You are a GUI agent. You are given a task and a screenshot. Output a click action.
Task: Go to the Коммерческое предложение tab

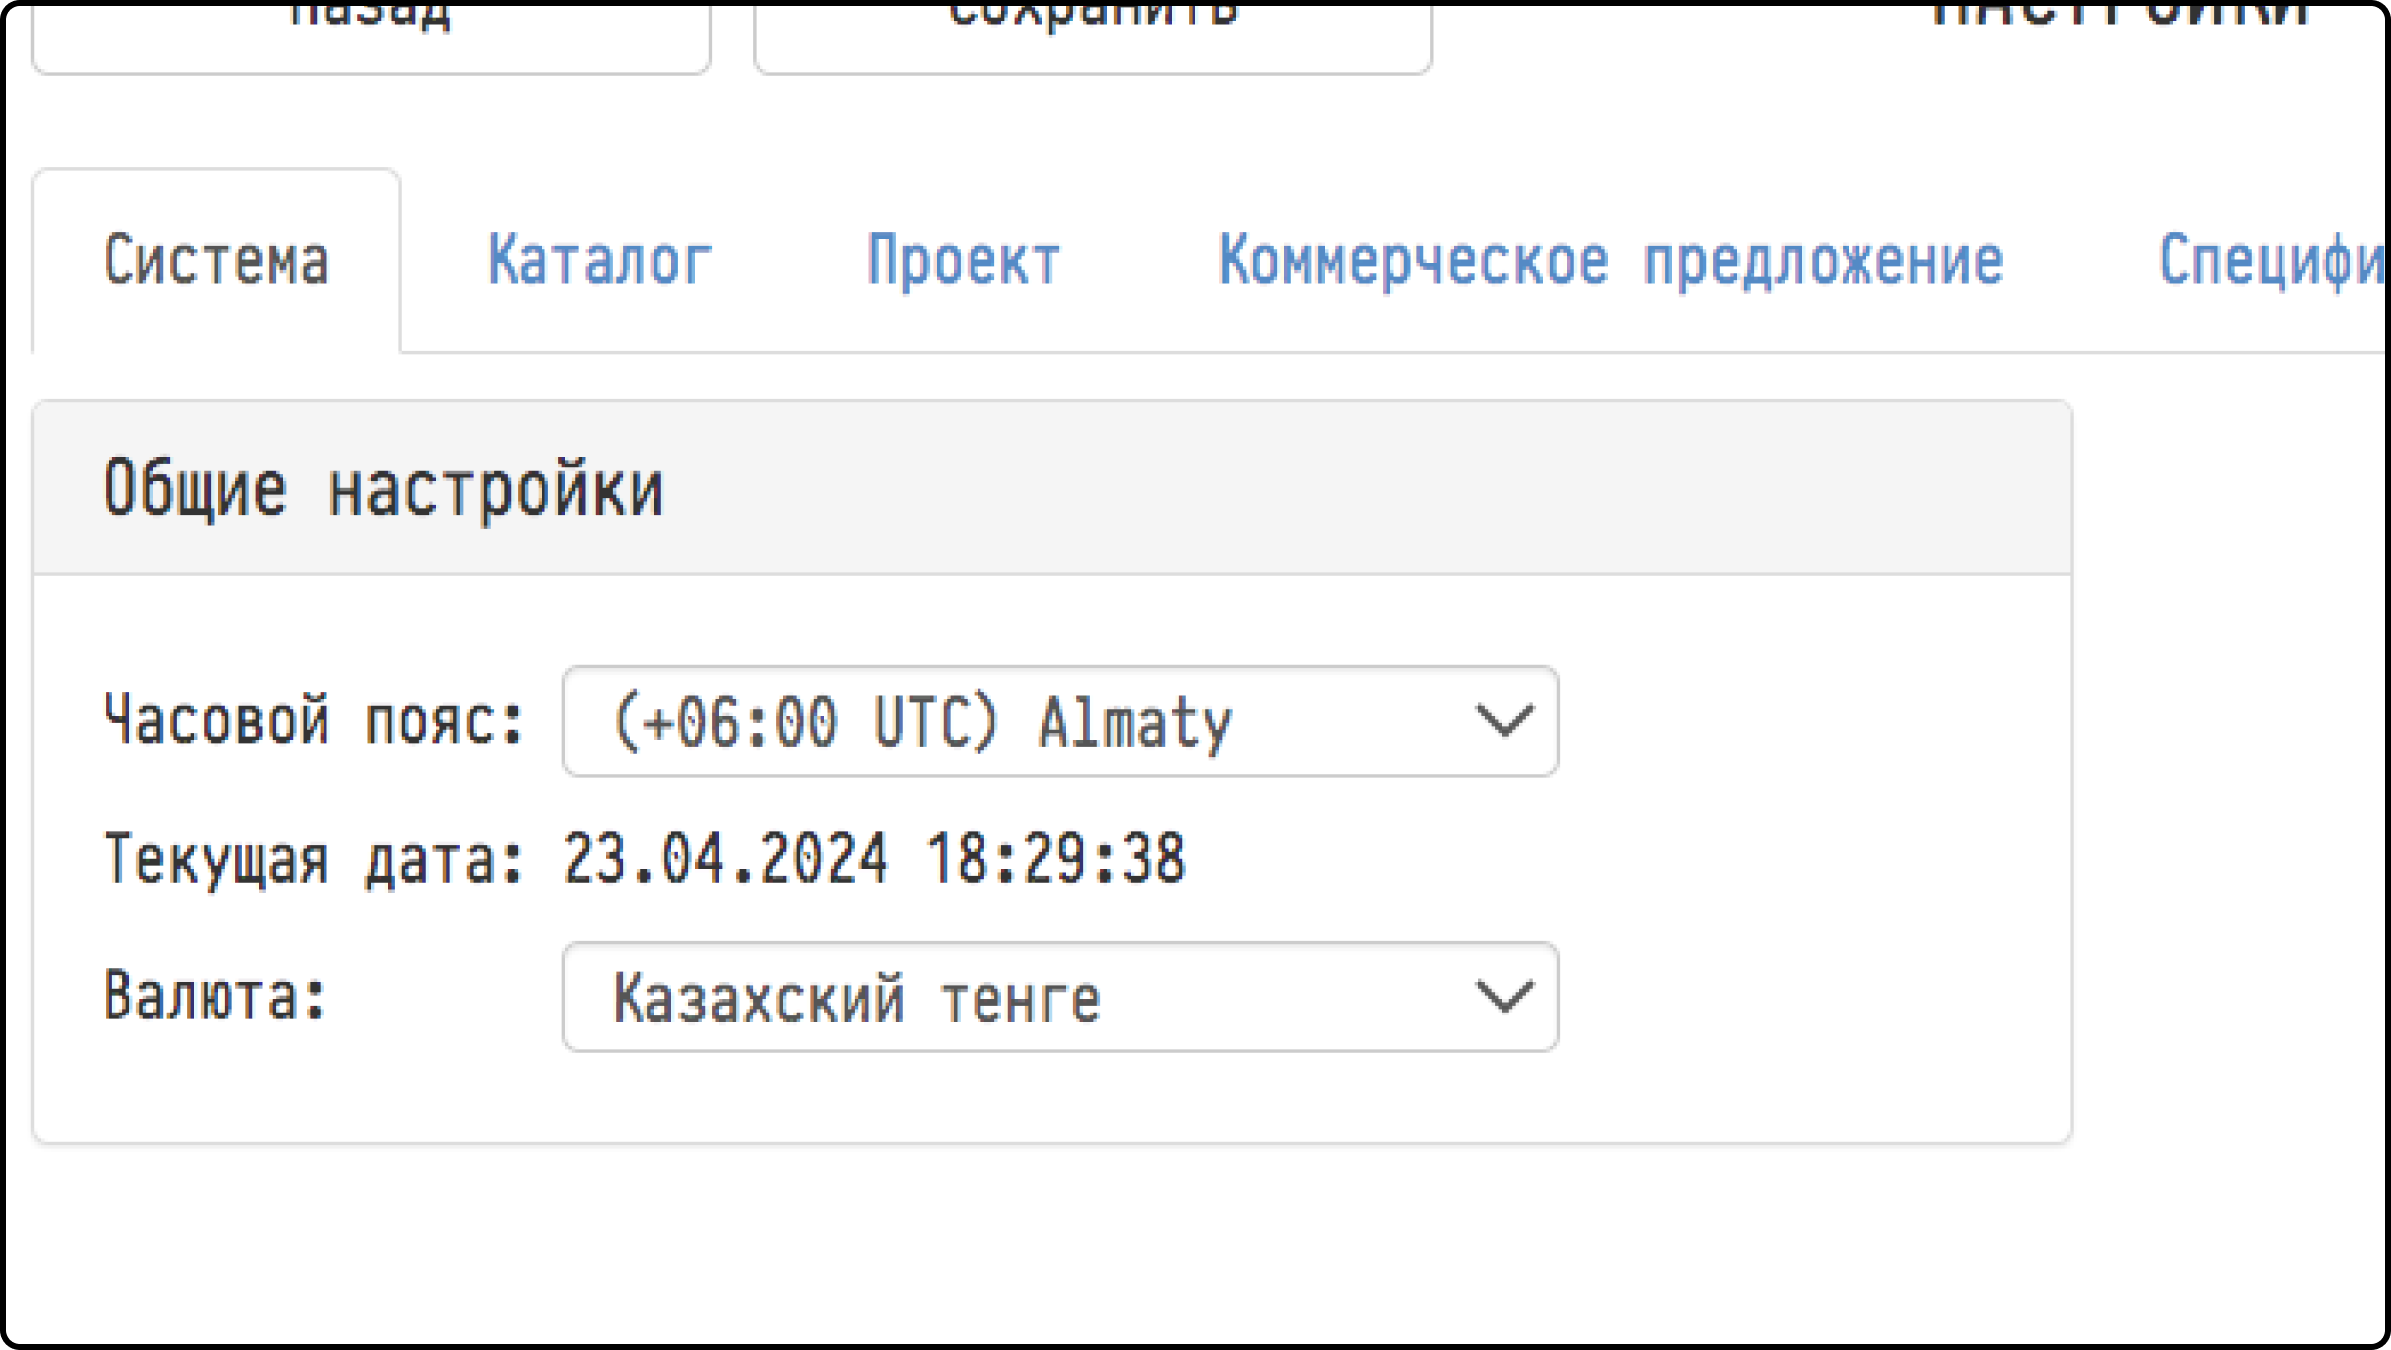click(x=1611, y=261)
